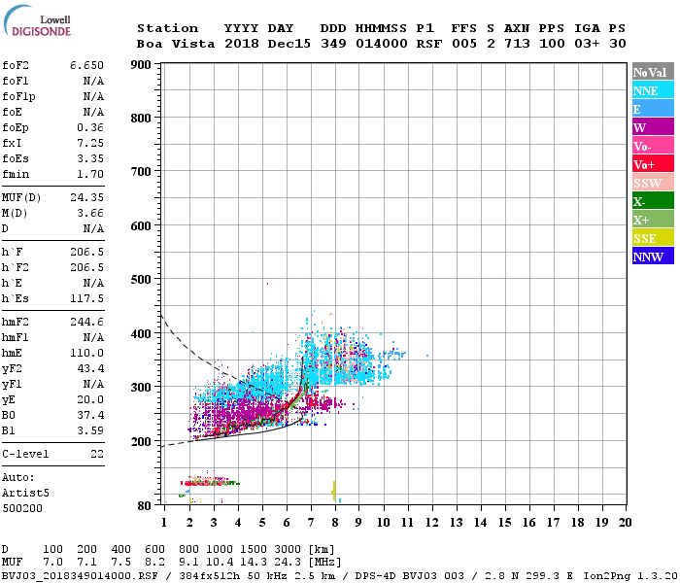This screenshot has width=680, height=583.
Task: Click the BVJ03_2018349014000.RSF file name
Action: pos(80,575)
